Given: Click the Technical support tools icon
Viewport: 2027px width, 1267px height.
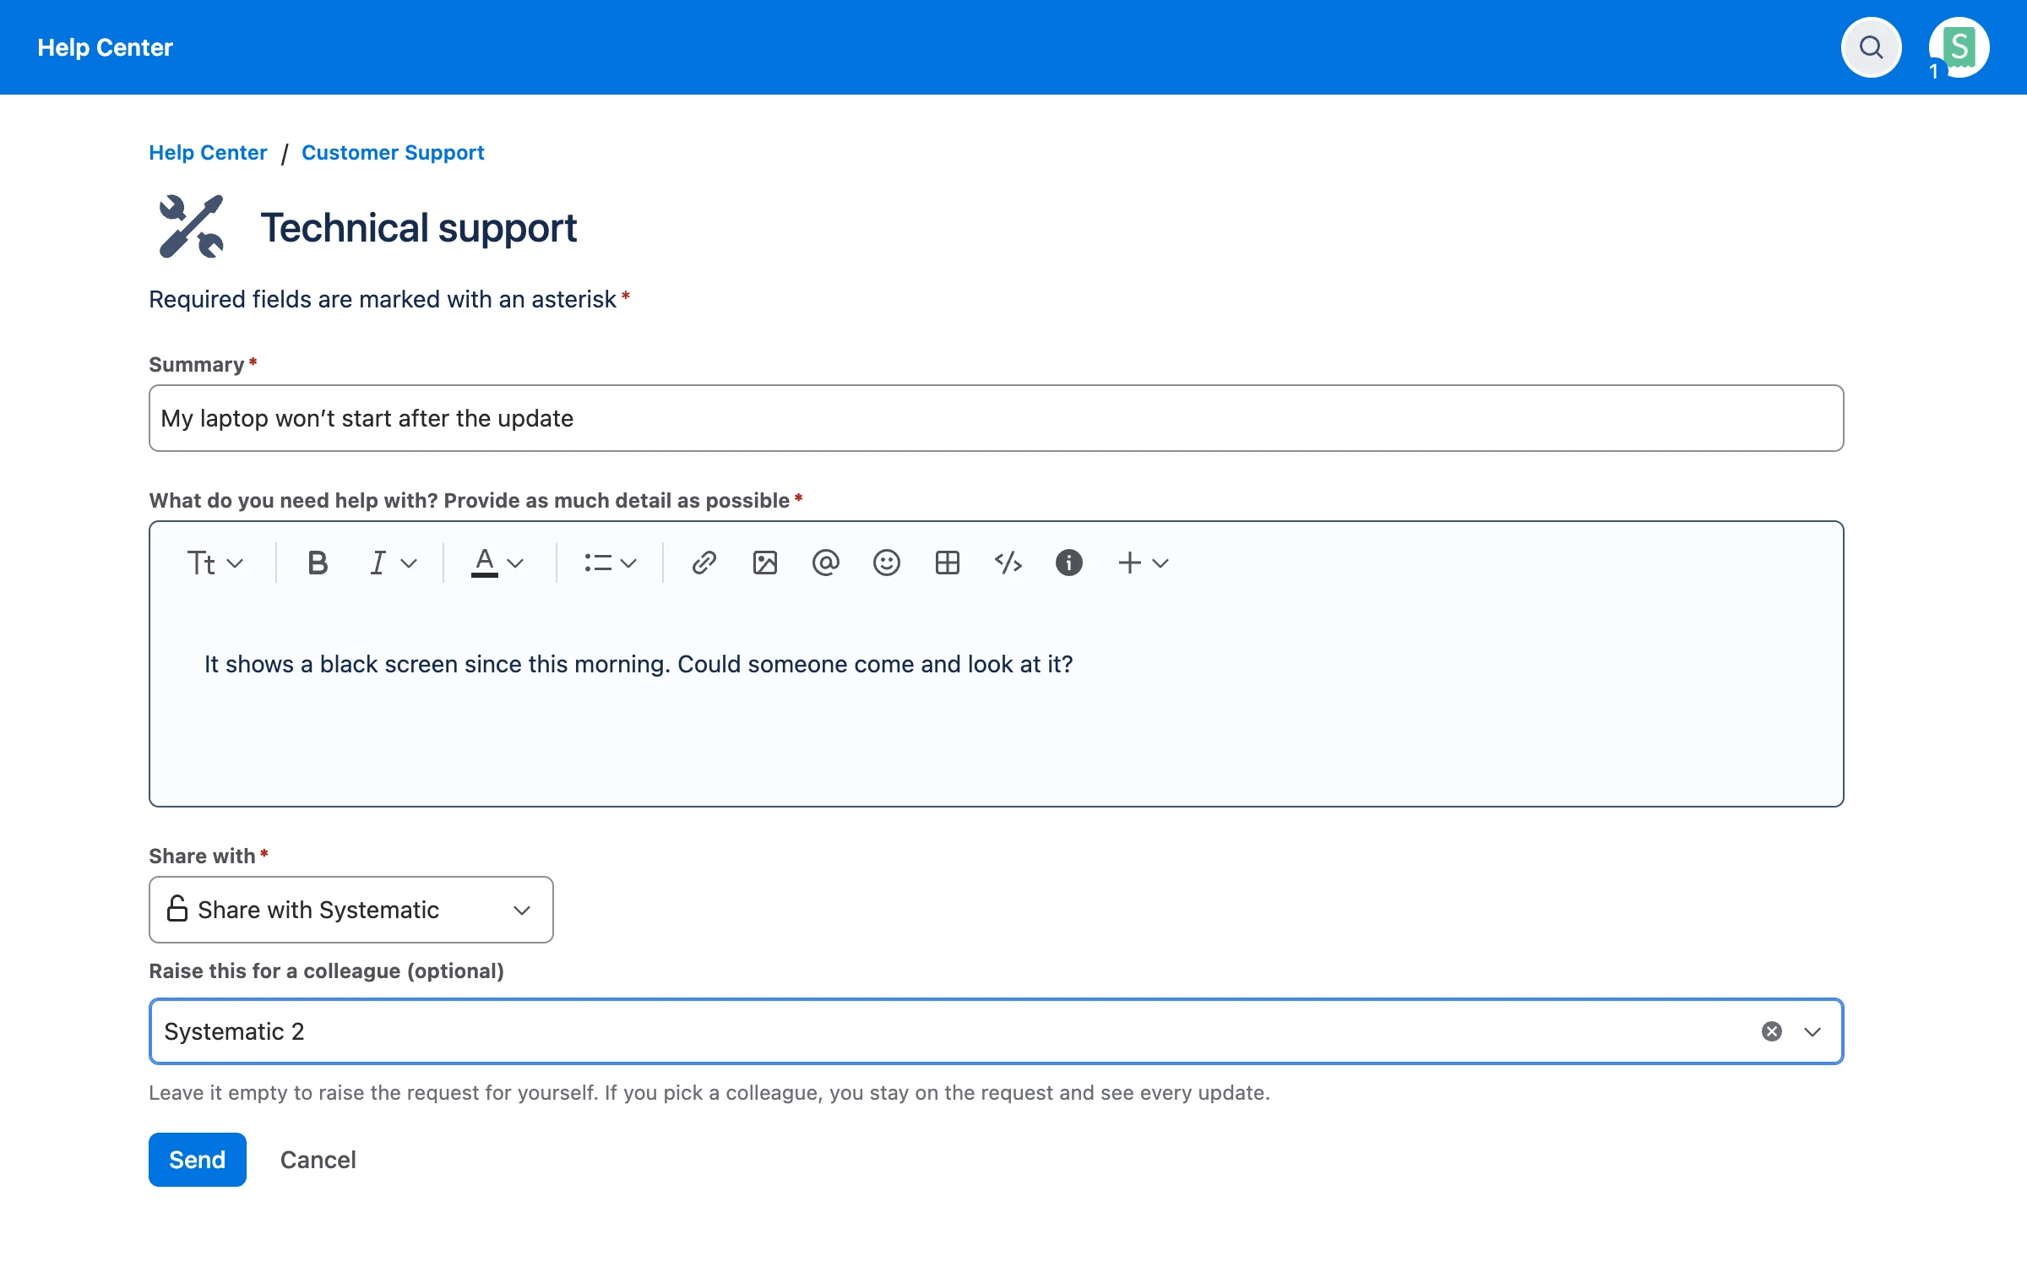Looking at the screenshot, I should coord(192,226).
